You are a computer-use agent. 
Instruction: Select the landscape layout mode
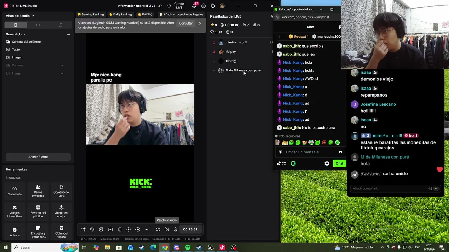click(38, 25)
